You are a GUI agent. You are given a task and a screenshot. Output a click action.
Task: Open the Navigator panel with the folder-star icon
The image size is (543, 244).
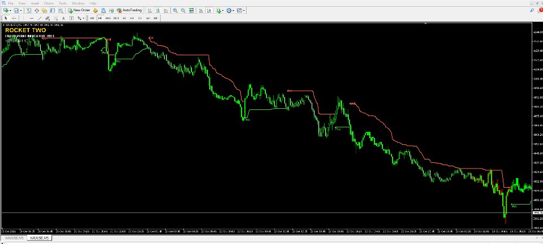[x=44, y=10]
